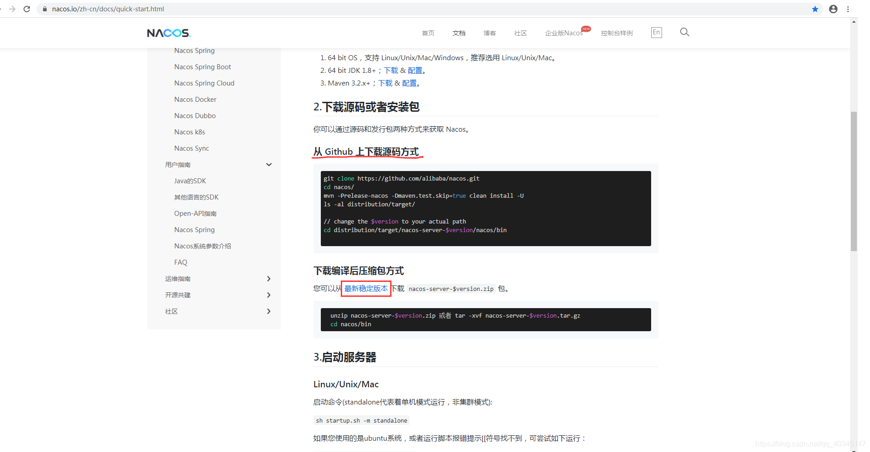Click the page vertical scrollbar thumb
Screen dimensions: 870x452
(854, 181)
